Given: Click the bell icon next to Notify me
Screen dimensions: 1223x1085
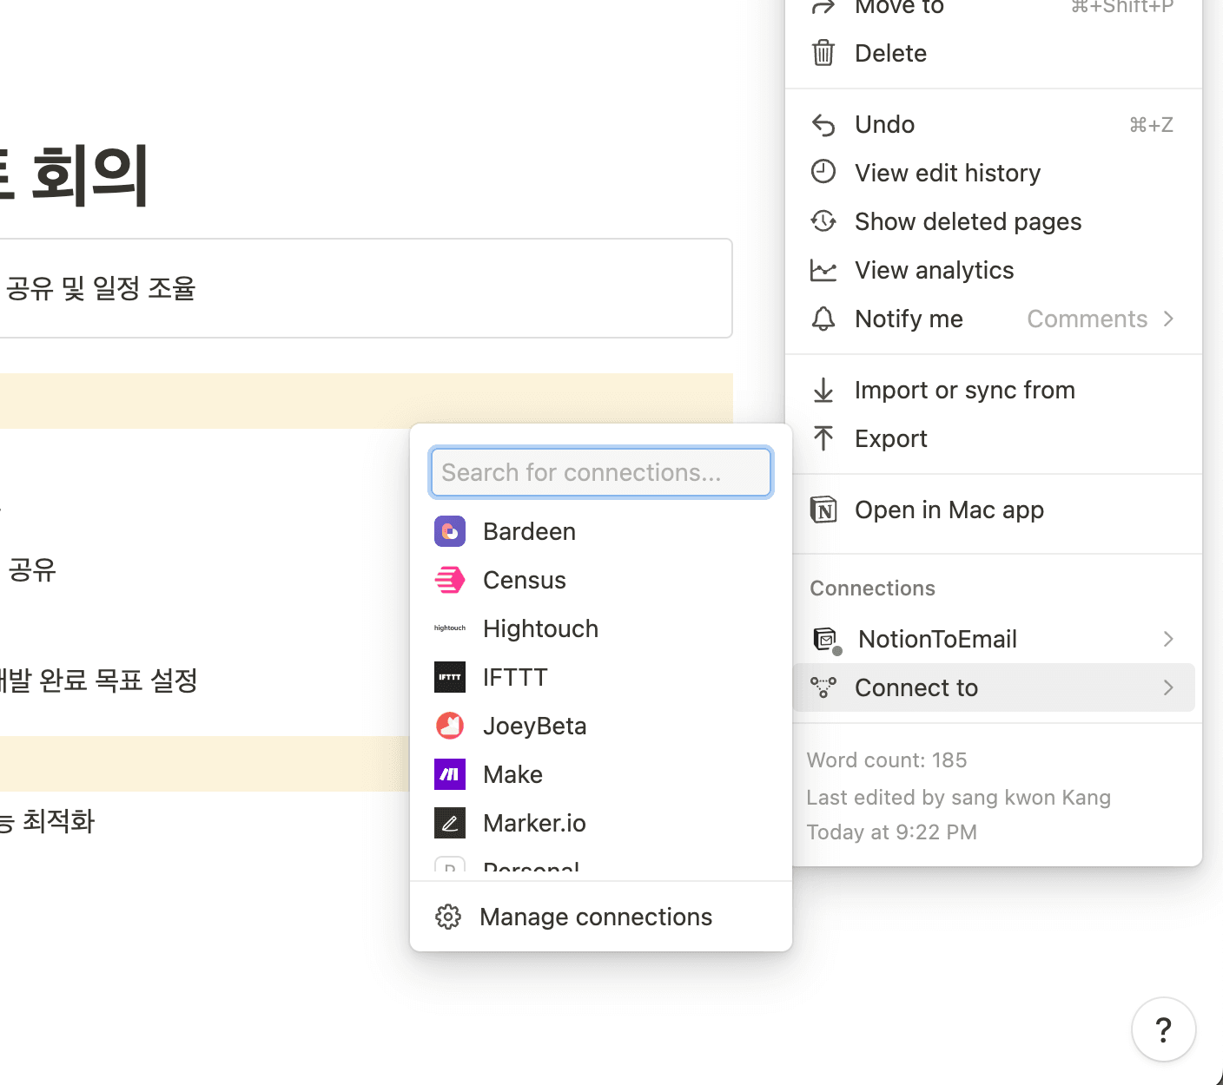Looking at the screenshot, I should coord(823,319).
